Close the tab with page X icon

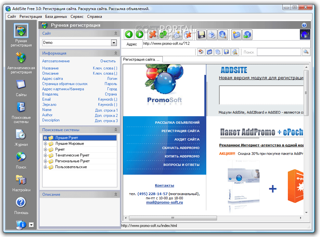[x=188, y=34]
